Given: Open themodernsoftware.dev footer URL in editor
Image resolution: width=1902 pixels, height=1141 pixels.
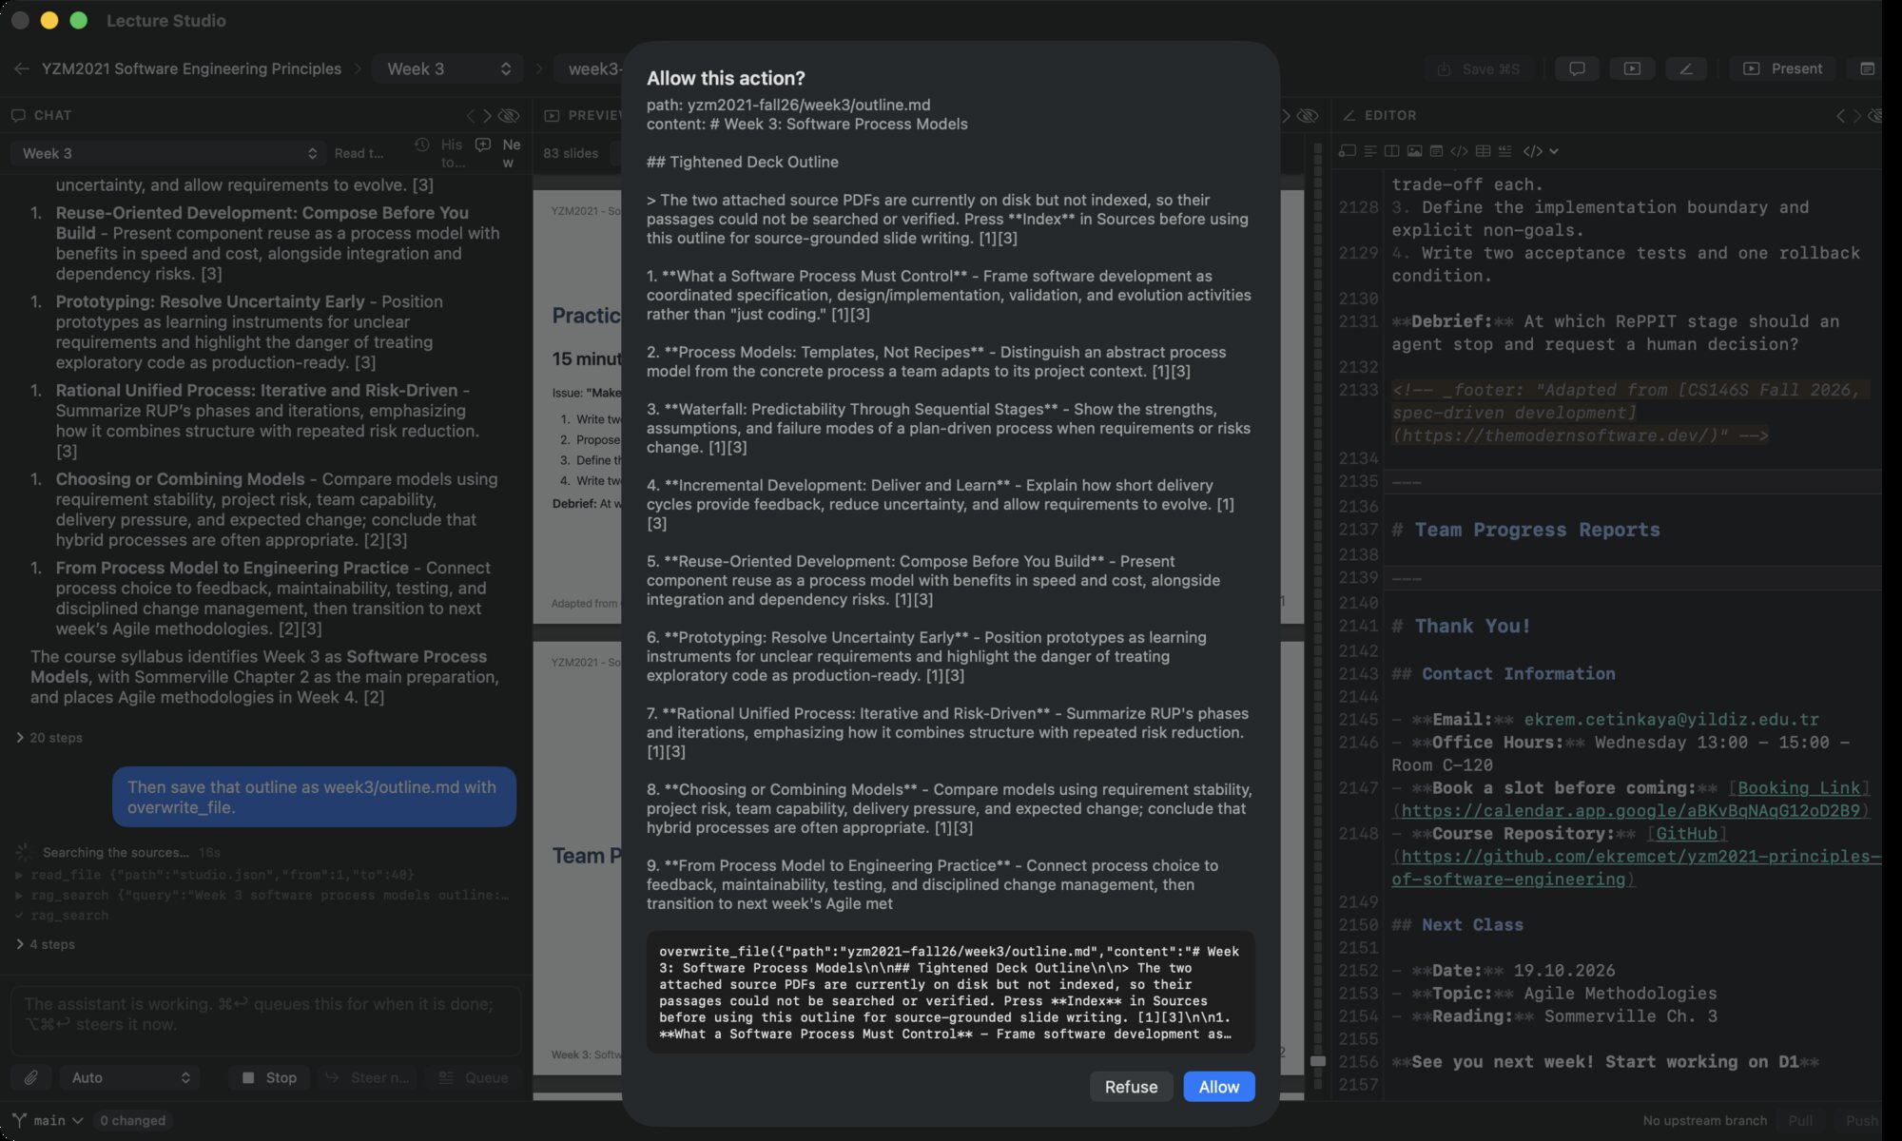Looking at the screenshot, I should point(1560,435).
